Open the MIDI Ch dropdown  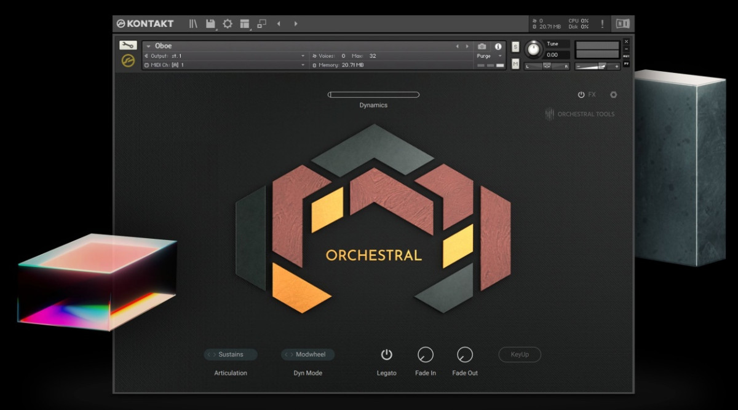224,65
